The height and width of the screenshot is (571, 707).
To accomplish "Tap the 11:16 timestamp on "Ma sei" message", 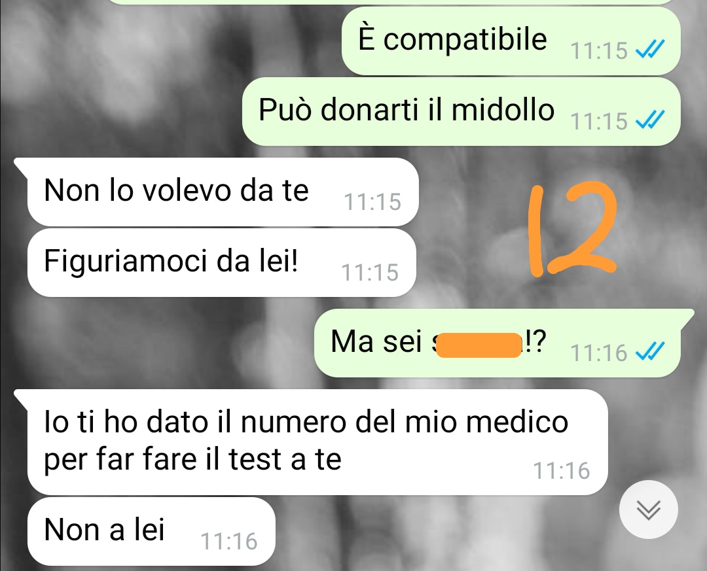I will point(599,353).
